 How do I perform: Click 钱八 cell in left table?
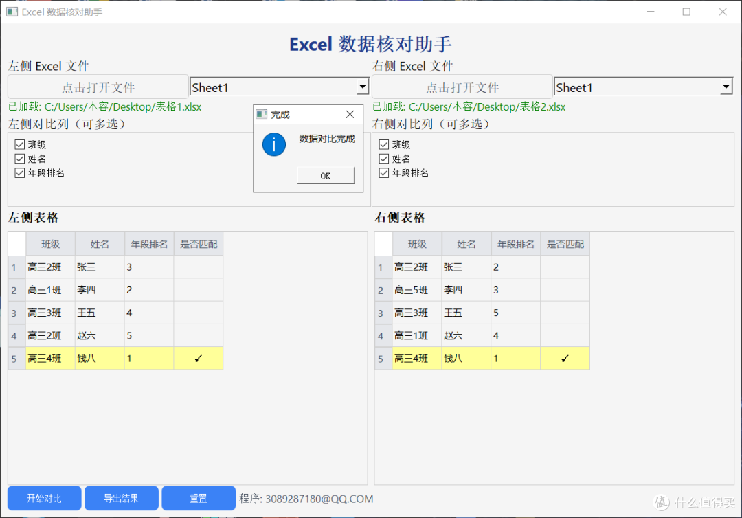click(x=100, y=358)
